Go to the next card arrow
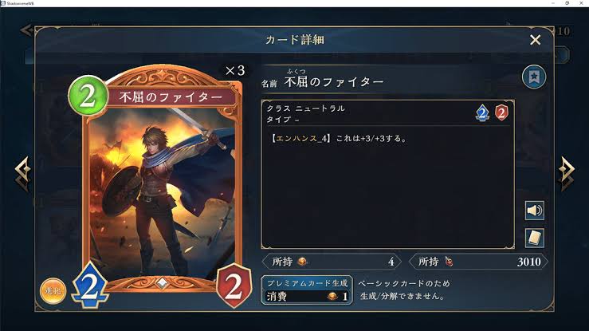Viewport: 589px width, 331px height. [x=567, y=174]
